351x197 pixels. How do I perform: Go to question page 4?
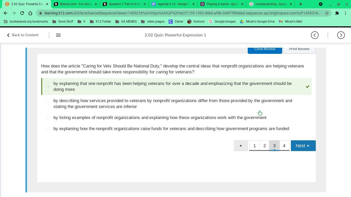(284, 146)
